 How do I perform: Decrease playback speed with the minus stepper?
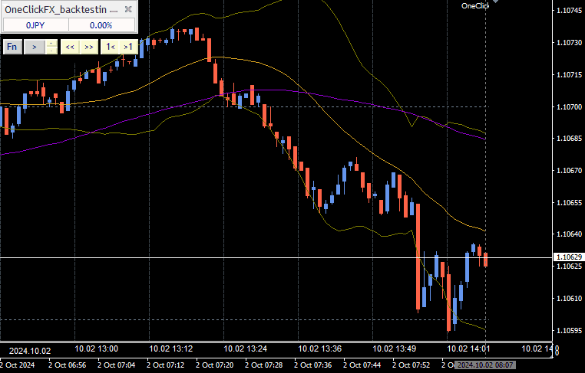pos(51,51)
